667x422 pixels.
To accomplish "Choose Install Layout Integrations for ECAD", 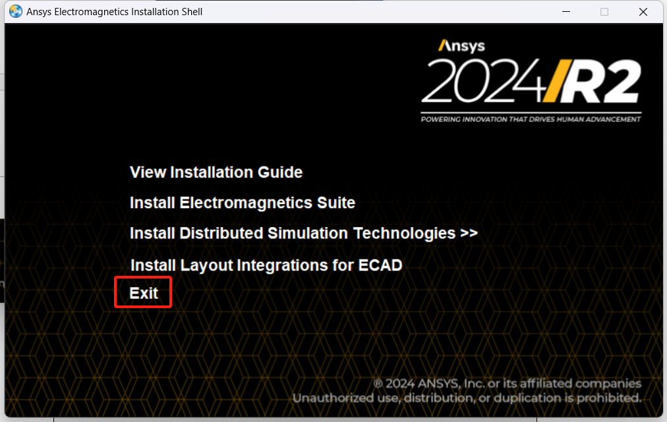I will (x=266, y=265).
